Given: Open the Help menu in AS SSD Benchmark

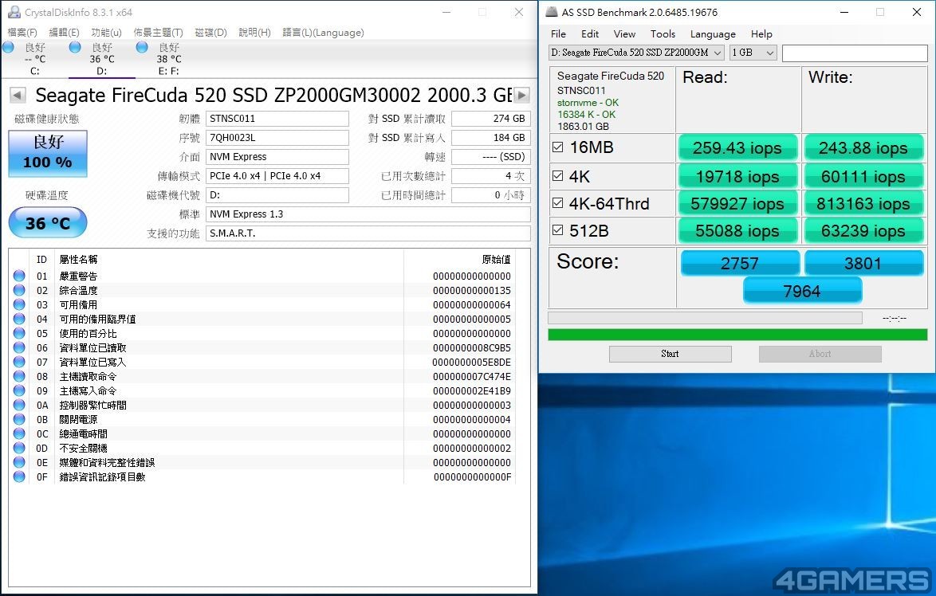Looking at the screenshot, I should 761,34.
